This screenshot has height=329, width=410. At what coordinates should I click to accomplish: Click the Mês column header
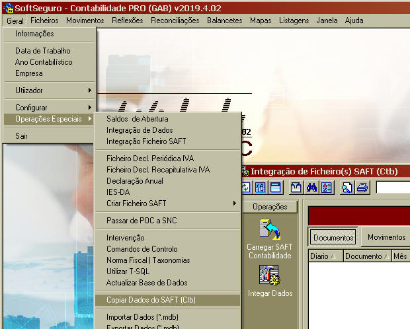[401, 256]
